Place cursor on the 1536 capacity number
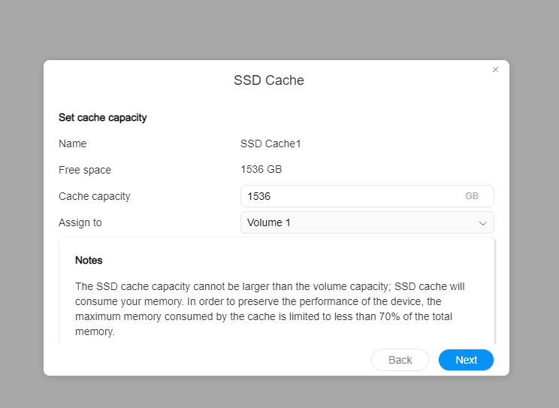Image resolution: width=559 pixels, height=408 pixels. pos(258,196)
